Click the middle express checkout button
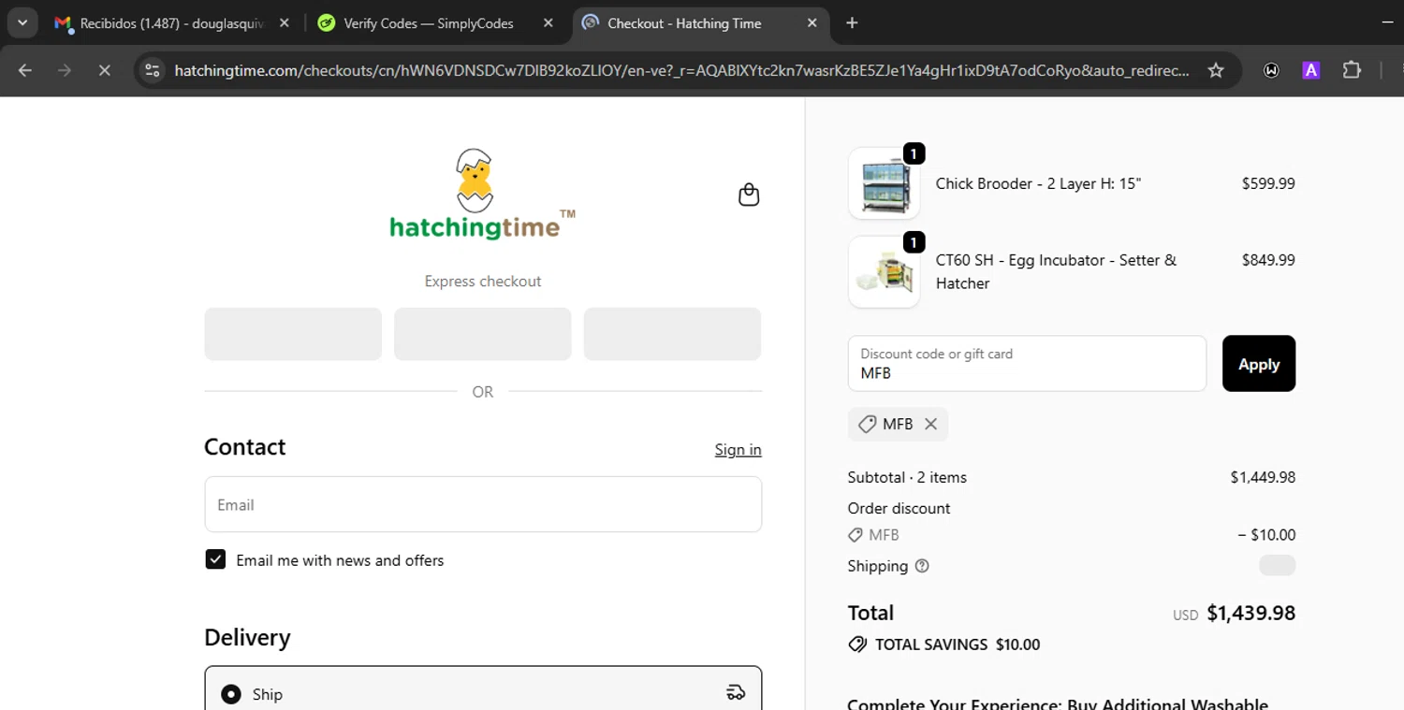 [483, 334]
